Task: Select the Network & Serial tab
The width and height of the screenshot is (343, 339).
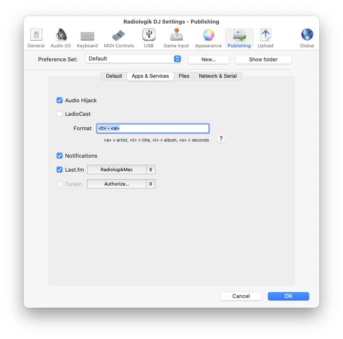Action: coord(218,76)
